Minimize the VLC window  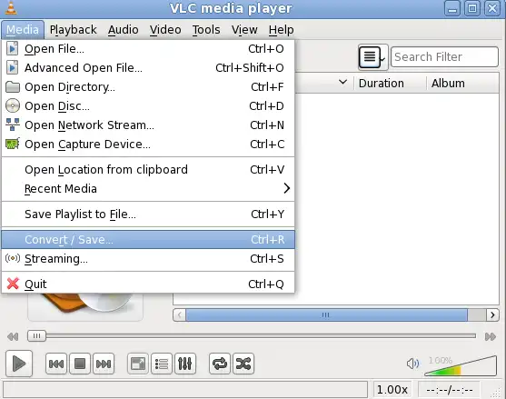tap(452, 8)
